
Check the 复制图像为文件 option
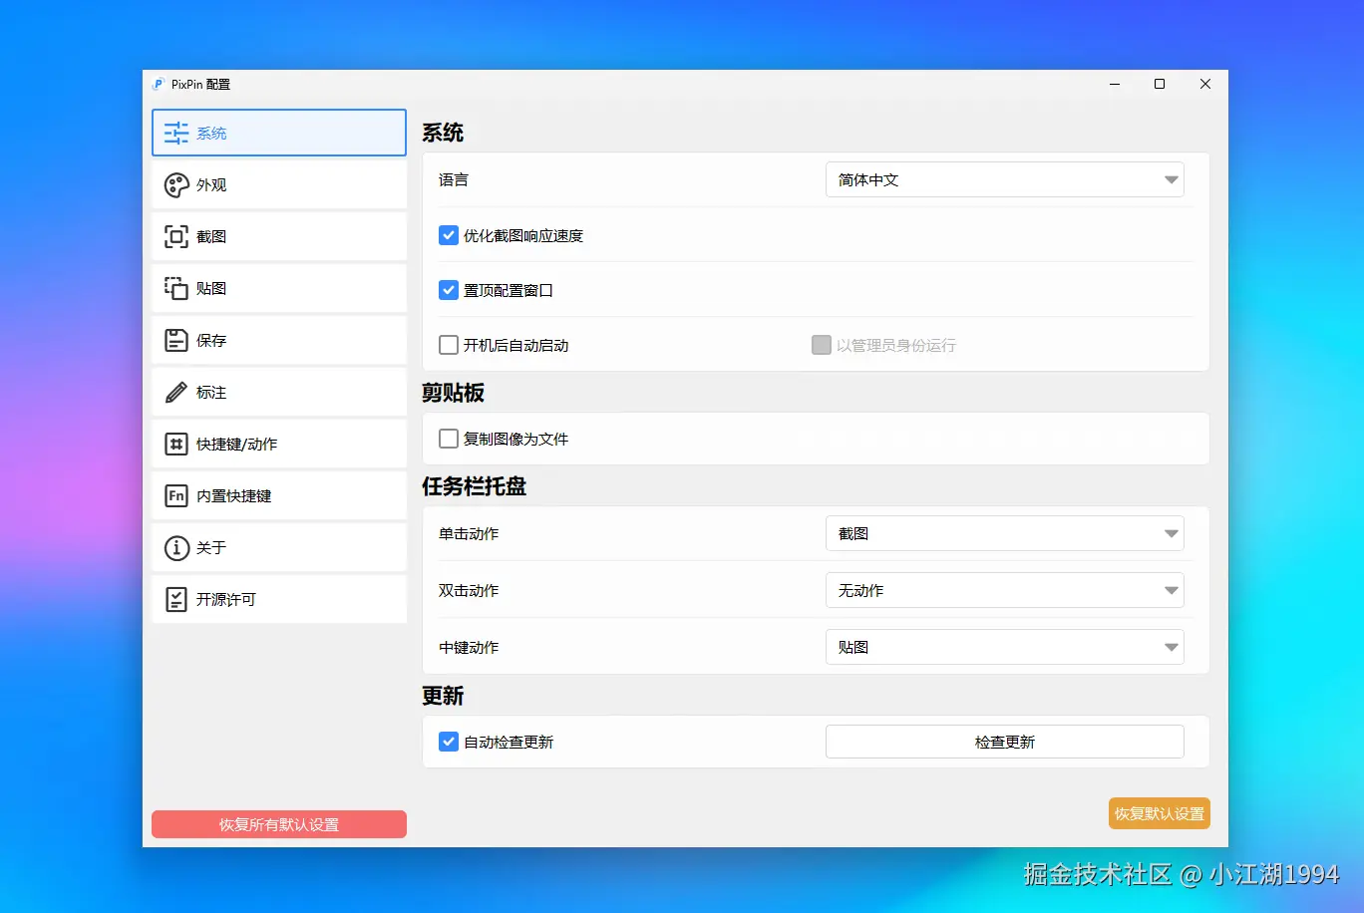tap(449, 439)
